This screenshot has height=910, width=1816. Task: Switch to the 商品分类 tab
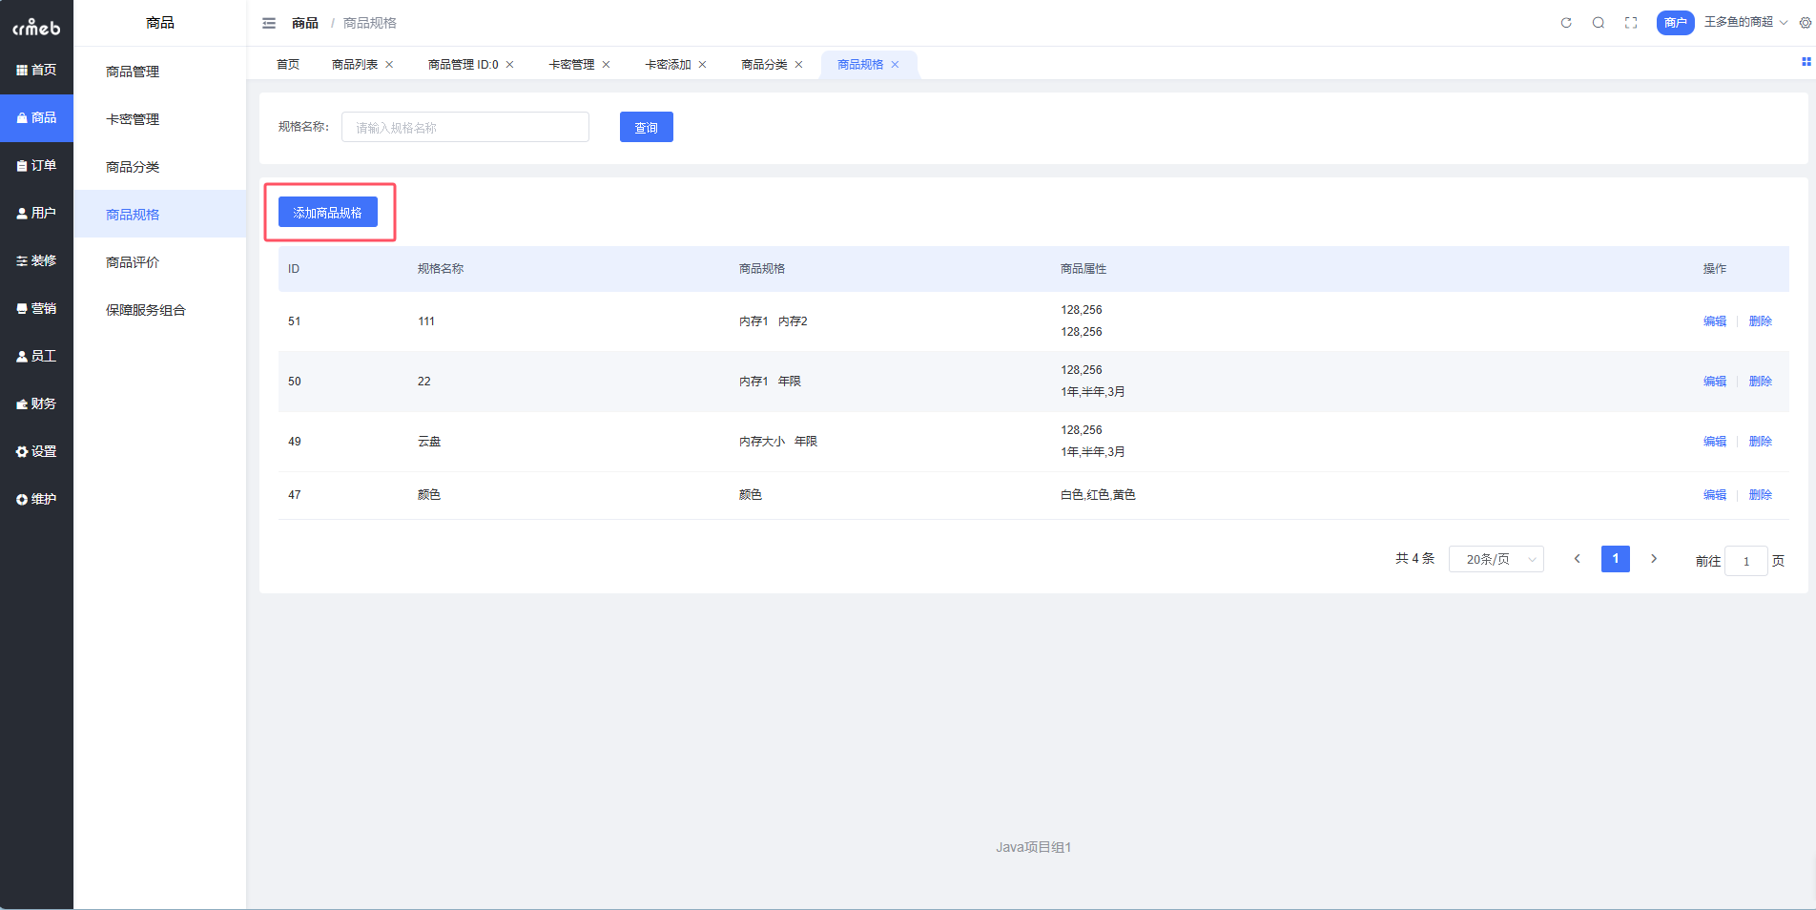764,65
